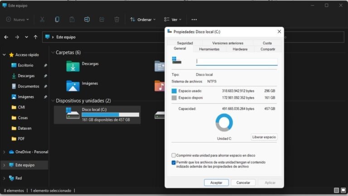The width and height of the screenshot is (348, 196).
Task: Switch to large icons view in status bar
Action: click(x=343, y=190)
